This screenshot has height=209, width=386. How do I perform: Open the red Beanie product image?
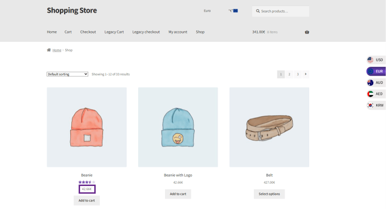point(87,127)
